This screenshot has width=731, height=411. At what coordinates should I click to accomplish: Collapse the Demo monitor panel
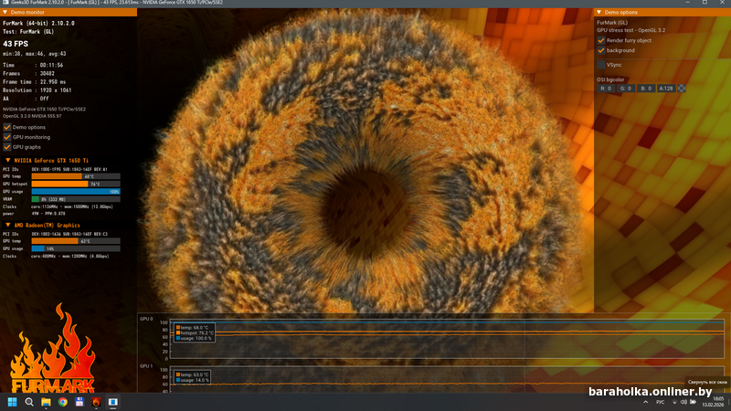point(5,12)
